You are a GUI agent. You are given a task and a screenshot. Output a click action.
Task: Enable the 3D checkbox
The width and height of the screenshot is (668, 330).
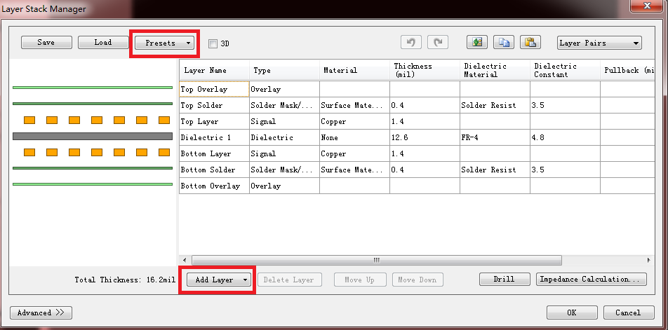(x=213, y=43)
